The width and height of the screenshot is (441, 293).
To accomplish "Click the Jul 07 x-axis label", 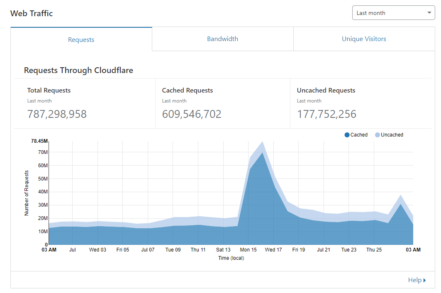I will pos(148,250).
